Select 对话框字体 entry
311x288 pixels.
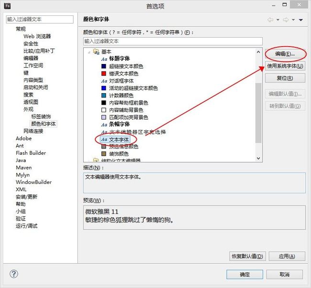pos(121,81)
